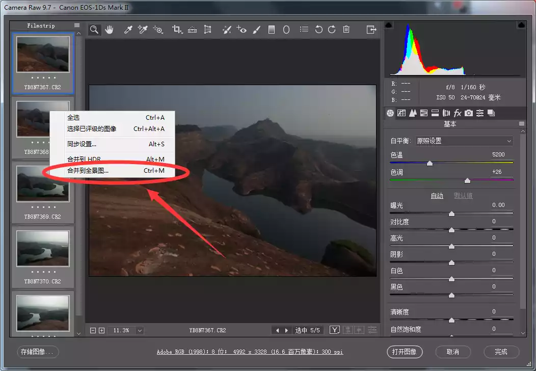Expand the 白平衡 dropdown
The height and width of the screenshot is (371, 536).
click(x=464, y=141)
